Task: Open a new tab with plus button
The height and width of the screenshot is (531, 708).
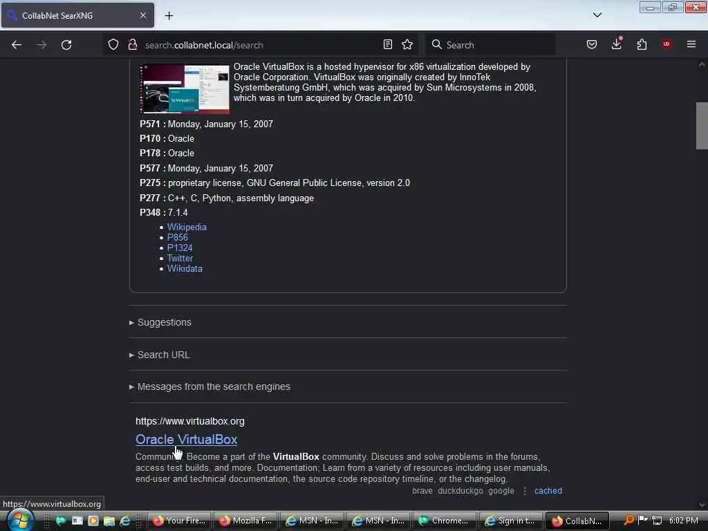Action: pyautogui.click(x=169, y=16)
